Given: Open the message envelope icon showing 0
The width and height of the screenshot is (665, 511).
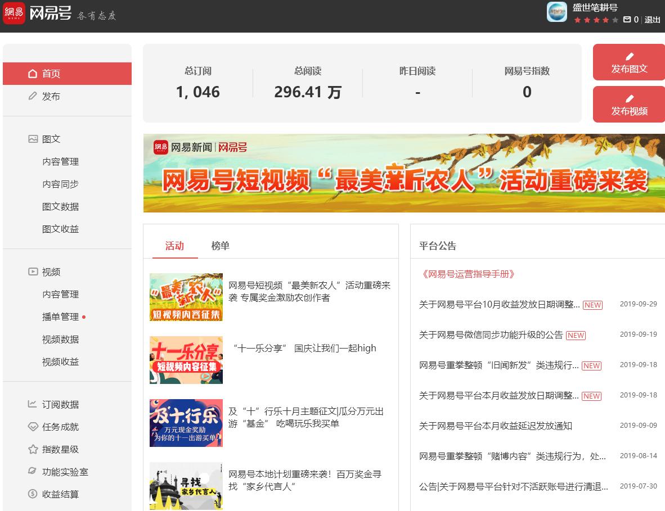Looking at the screenshot, I should (x=627, y=19).
